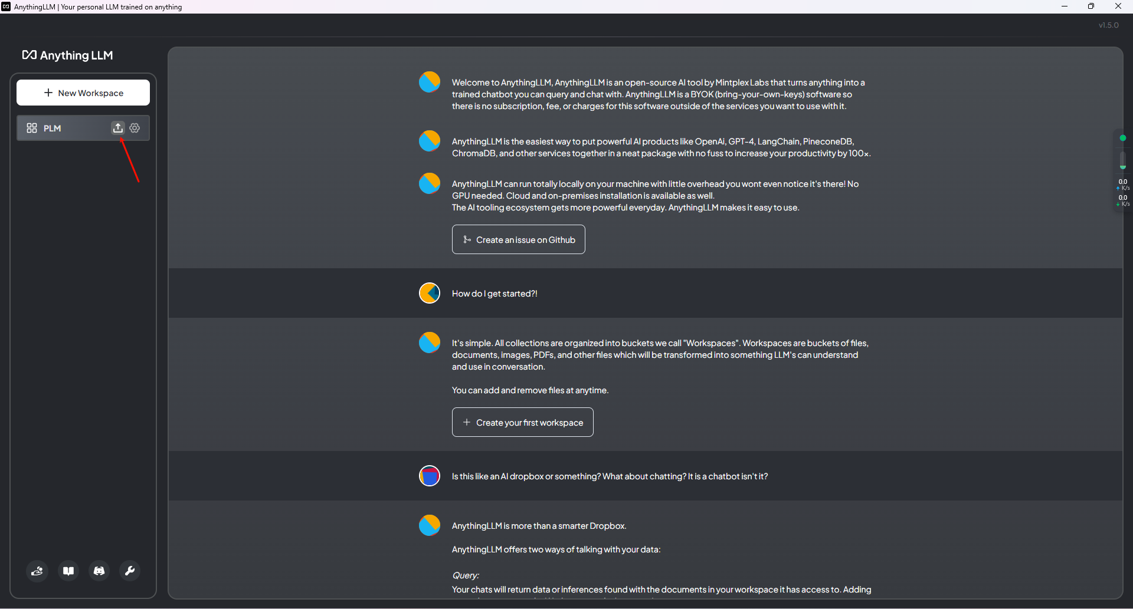
Task: Click the upload documents icon for PLM
Action: click(x=118, y=128)
